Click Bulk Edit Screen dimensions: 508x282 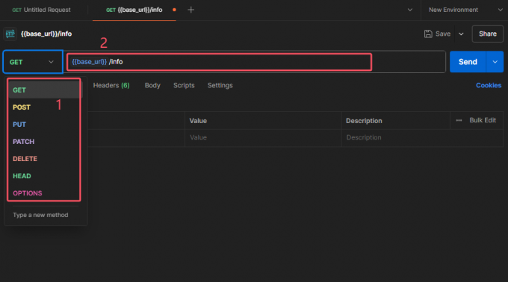pos(483,120)
